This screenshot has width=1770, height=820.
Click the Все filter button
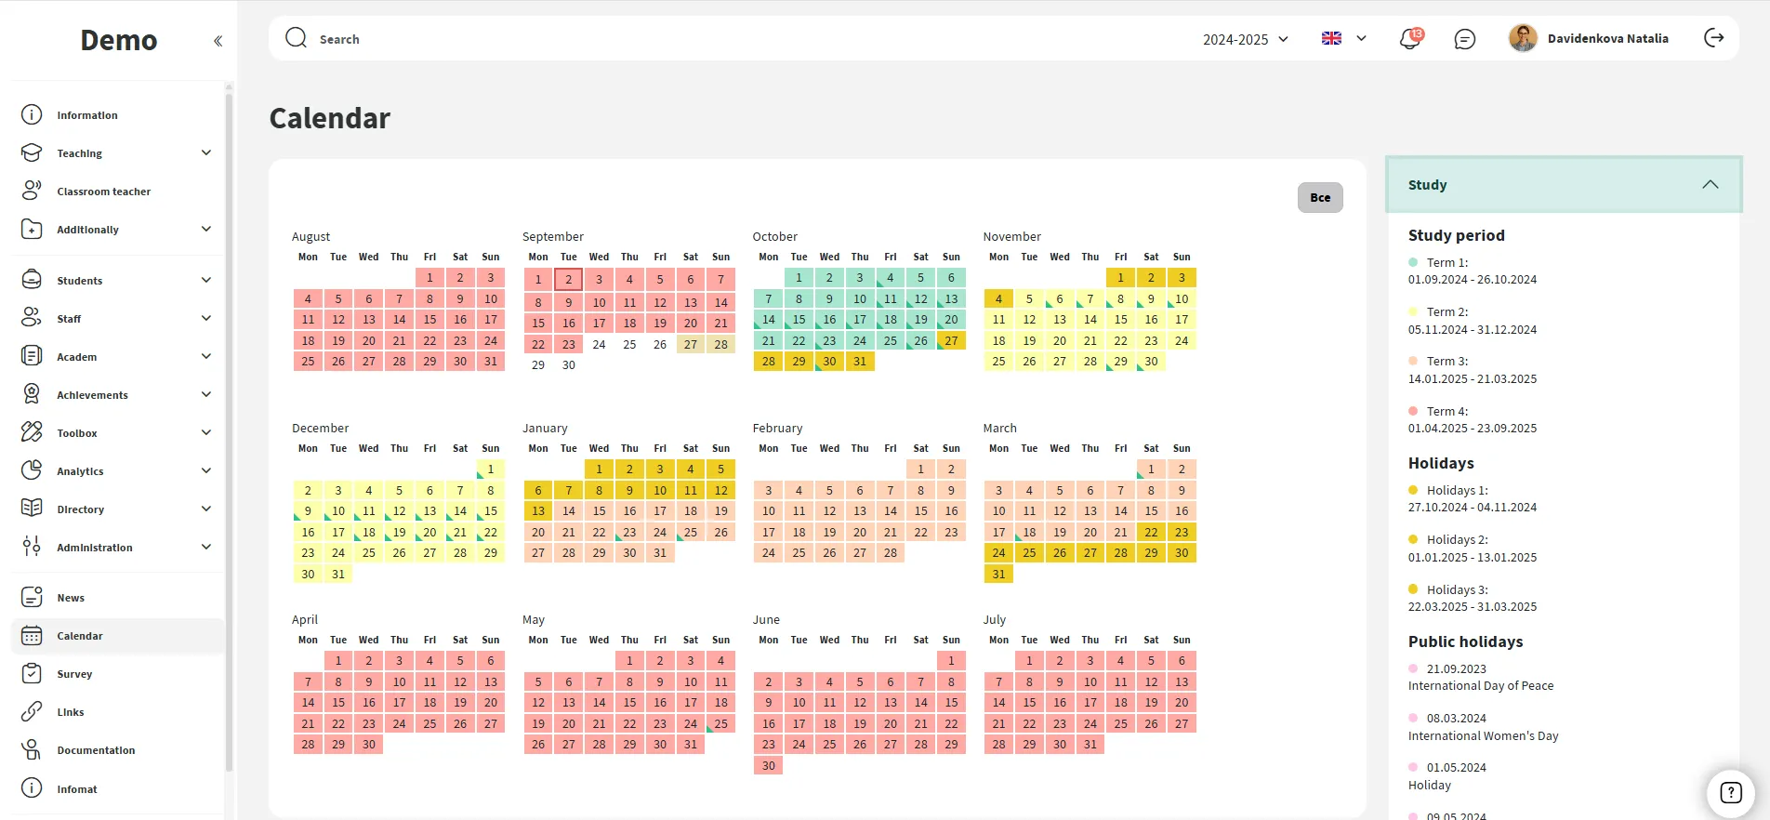(x=1319, y=197)
